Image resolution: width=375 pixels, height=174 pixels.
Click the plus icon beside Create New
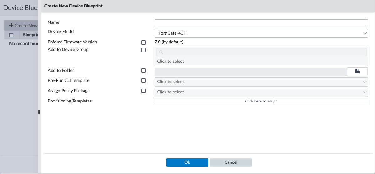tap(11, 26)
